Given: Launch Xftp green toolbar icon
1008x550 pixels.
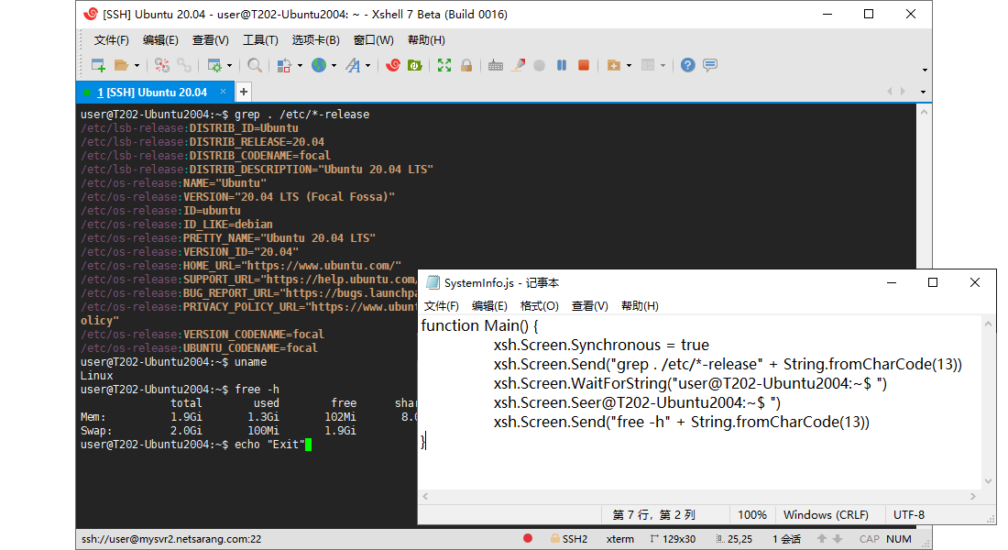Looking at the screenshot, I should pos(414,65).
